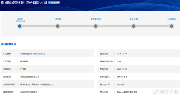Click the 已受理 timeline node circle
The image size is (180, 96).
click(x=20, y=26)
